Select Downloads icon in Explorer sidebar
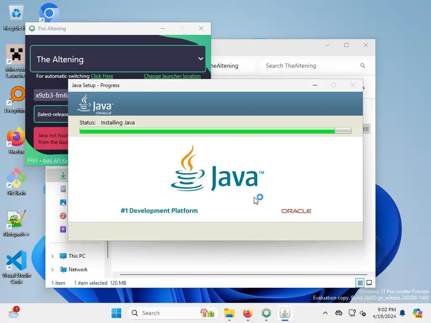 coord(63,175)
